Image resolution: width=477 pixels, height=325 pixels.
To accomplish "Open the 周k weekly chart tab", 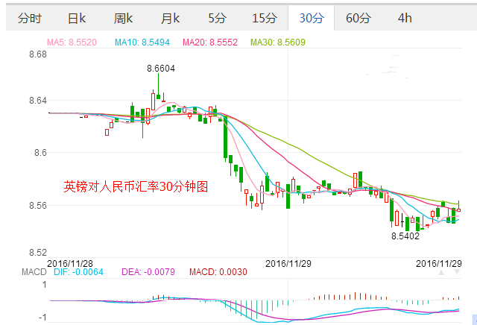I will point(124,18).
